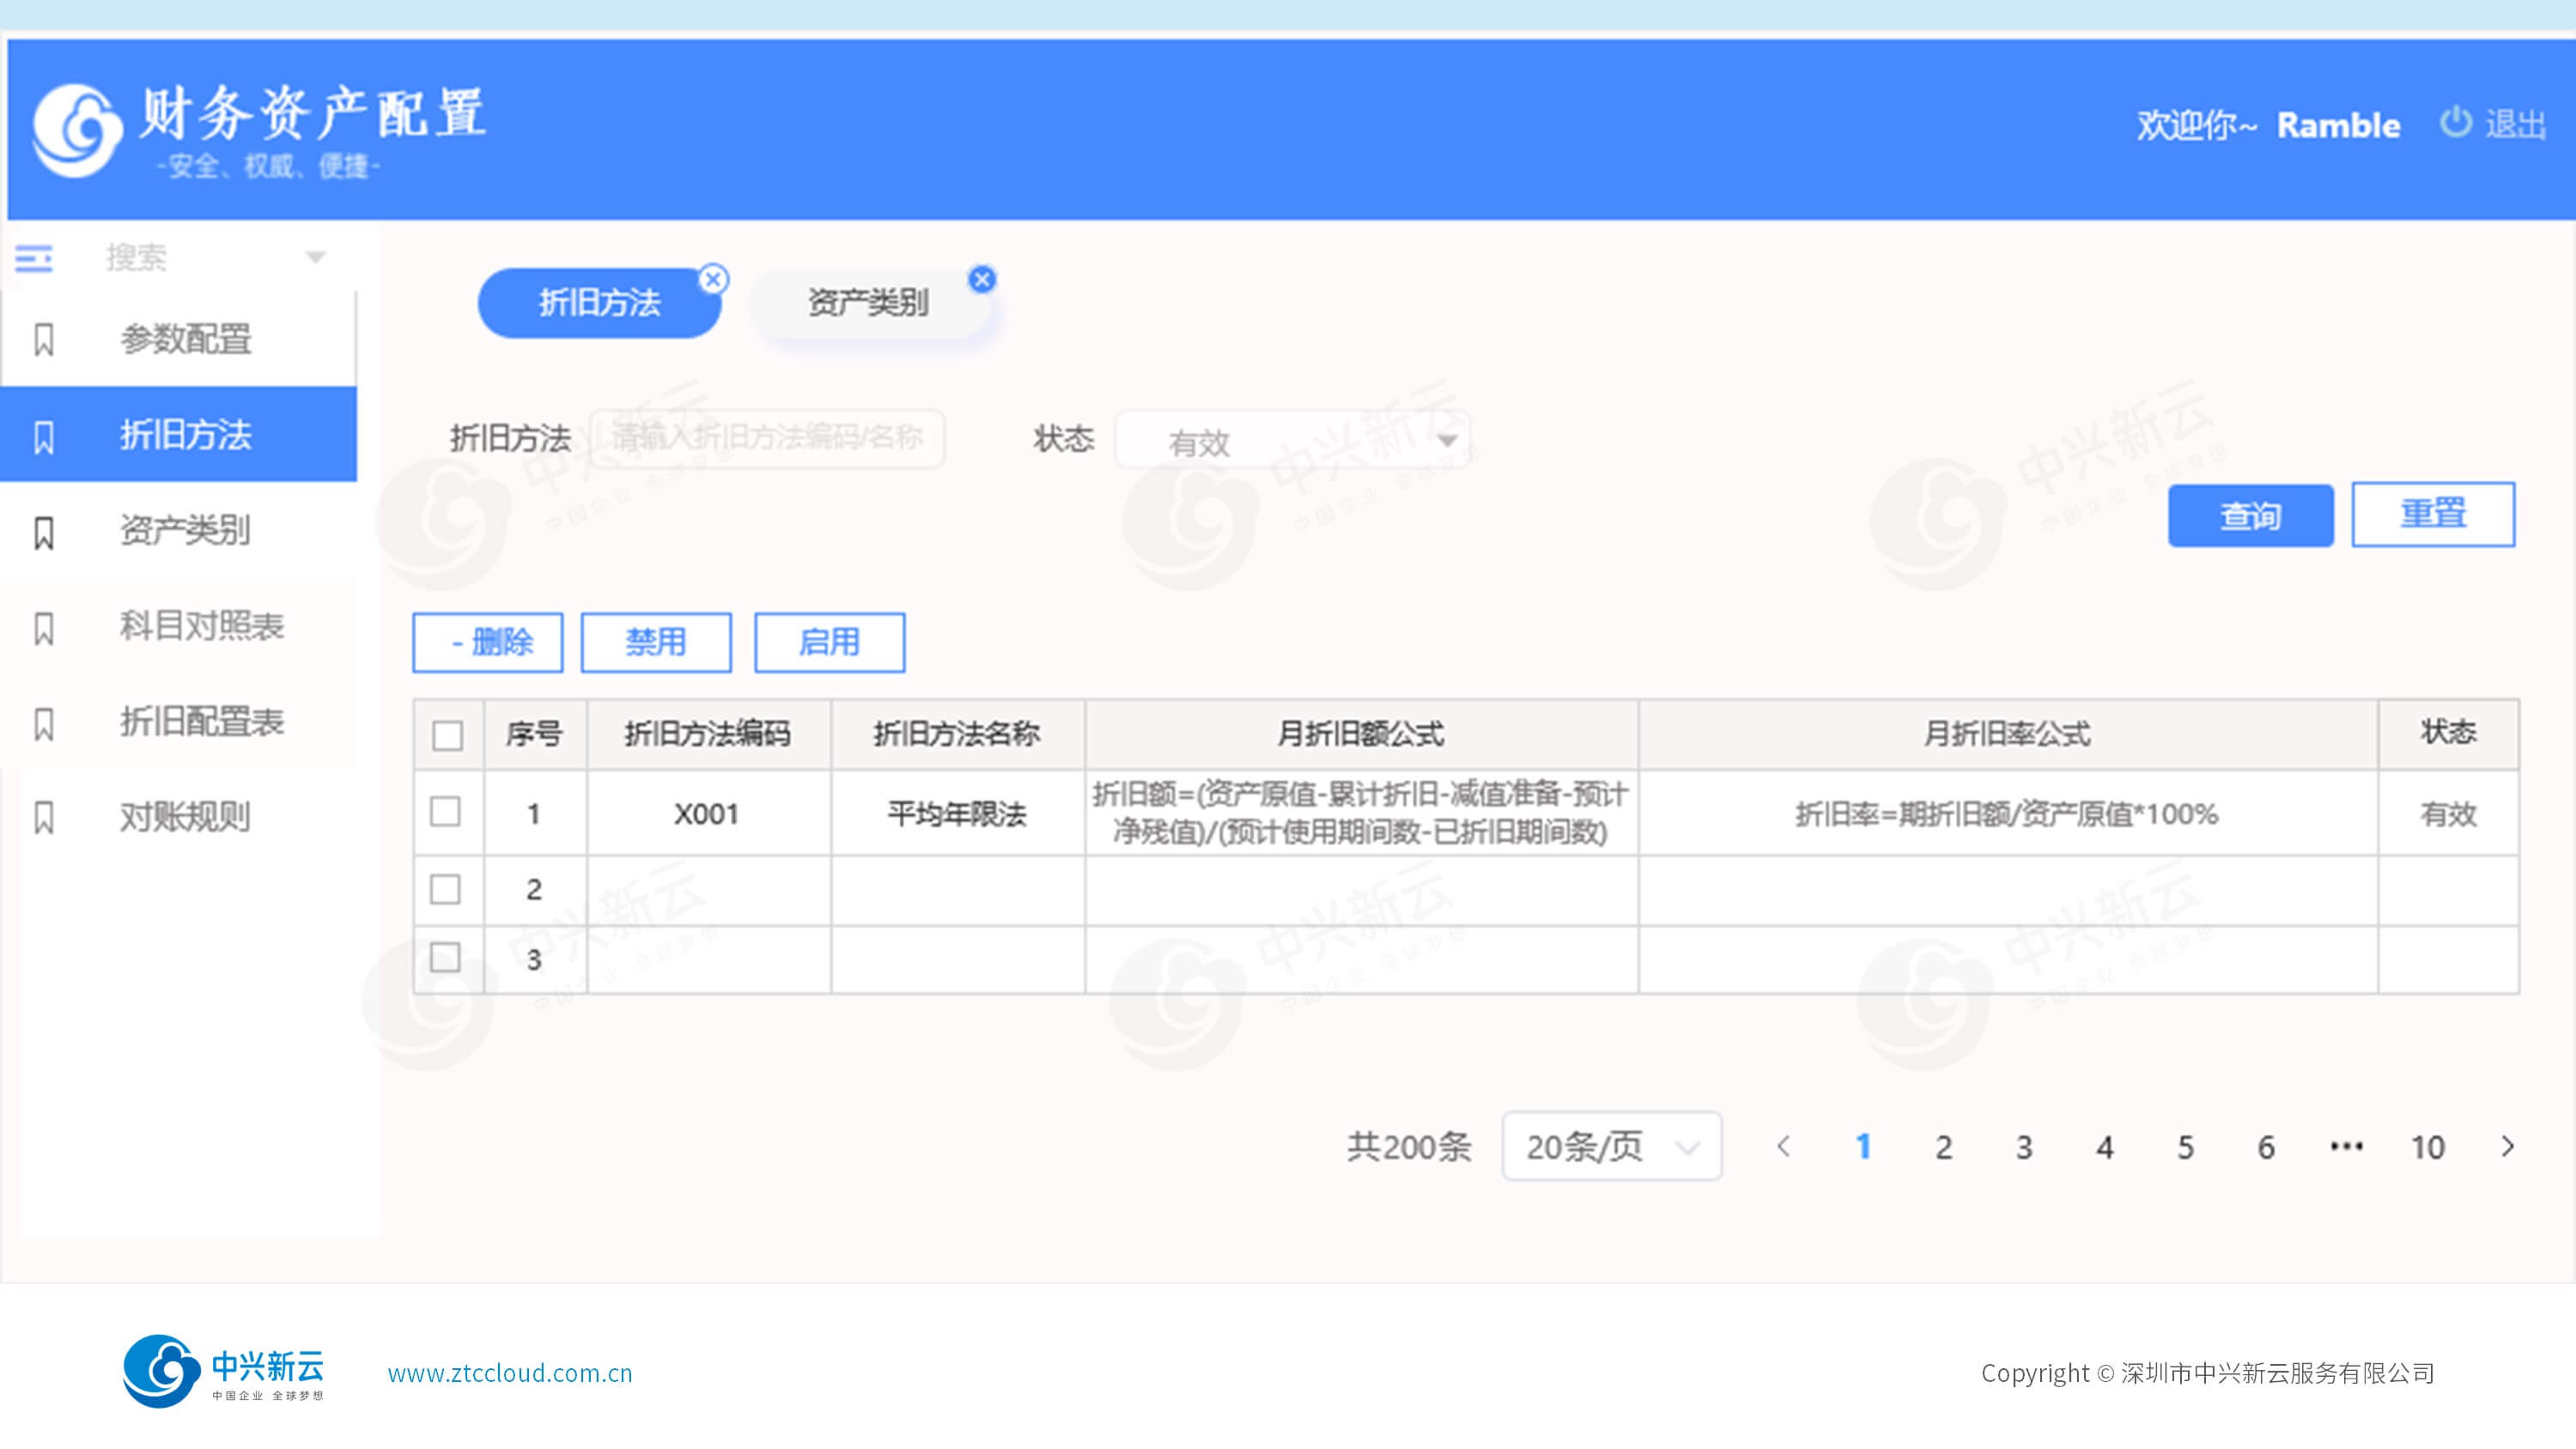Click the 启用 button
The height and width of the screenshot is (1449, 2576).
[x=829, y=642]
